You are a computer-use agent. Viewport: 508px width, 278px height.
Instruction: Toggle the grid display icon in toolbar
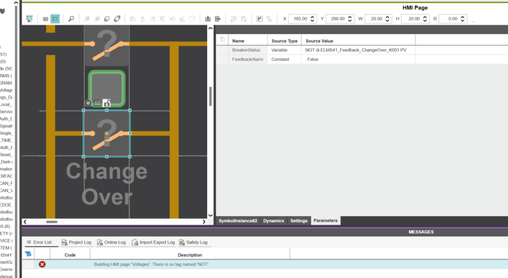(45, 19)
